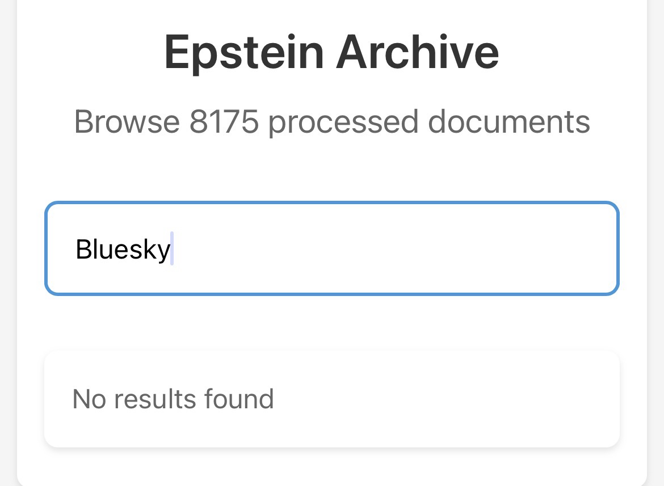Click the word "No" in the results message

pyautogui.click(x=89, y=399)
